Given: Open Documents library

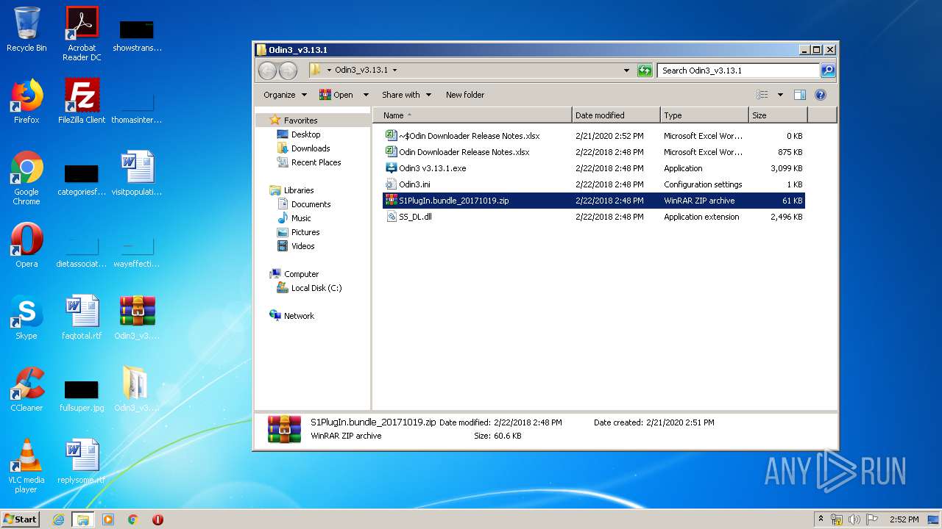Looking at the screenshot, I should [x=304, y=204].
